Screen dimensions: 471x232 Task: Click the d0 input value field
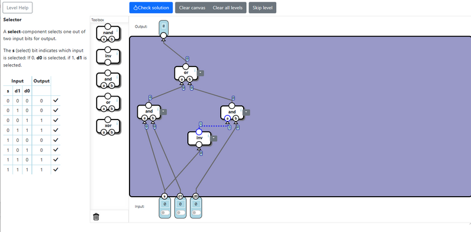pyautogui.click(x=196, y=204)
